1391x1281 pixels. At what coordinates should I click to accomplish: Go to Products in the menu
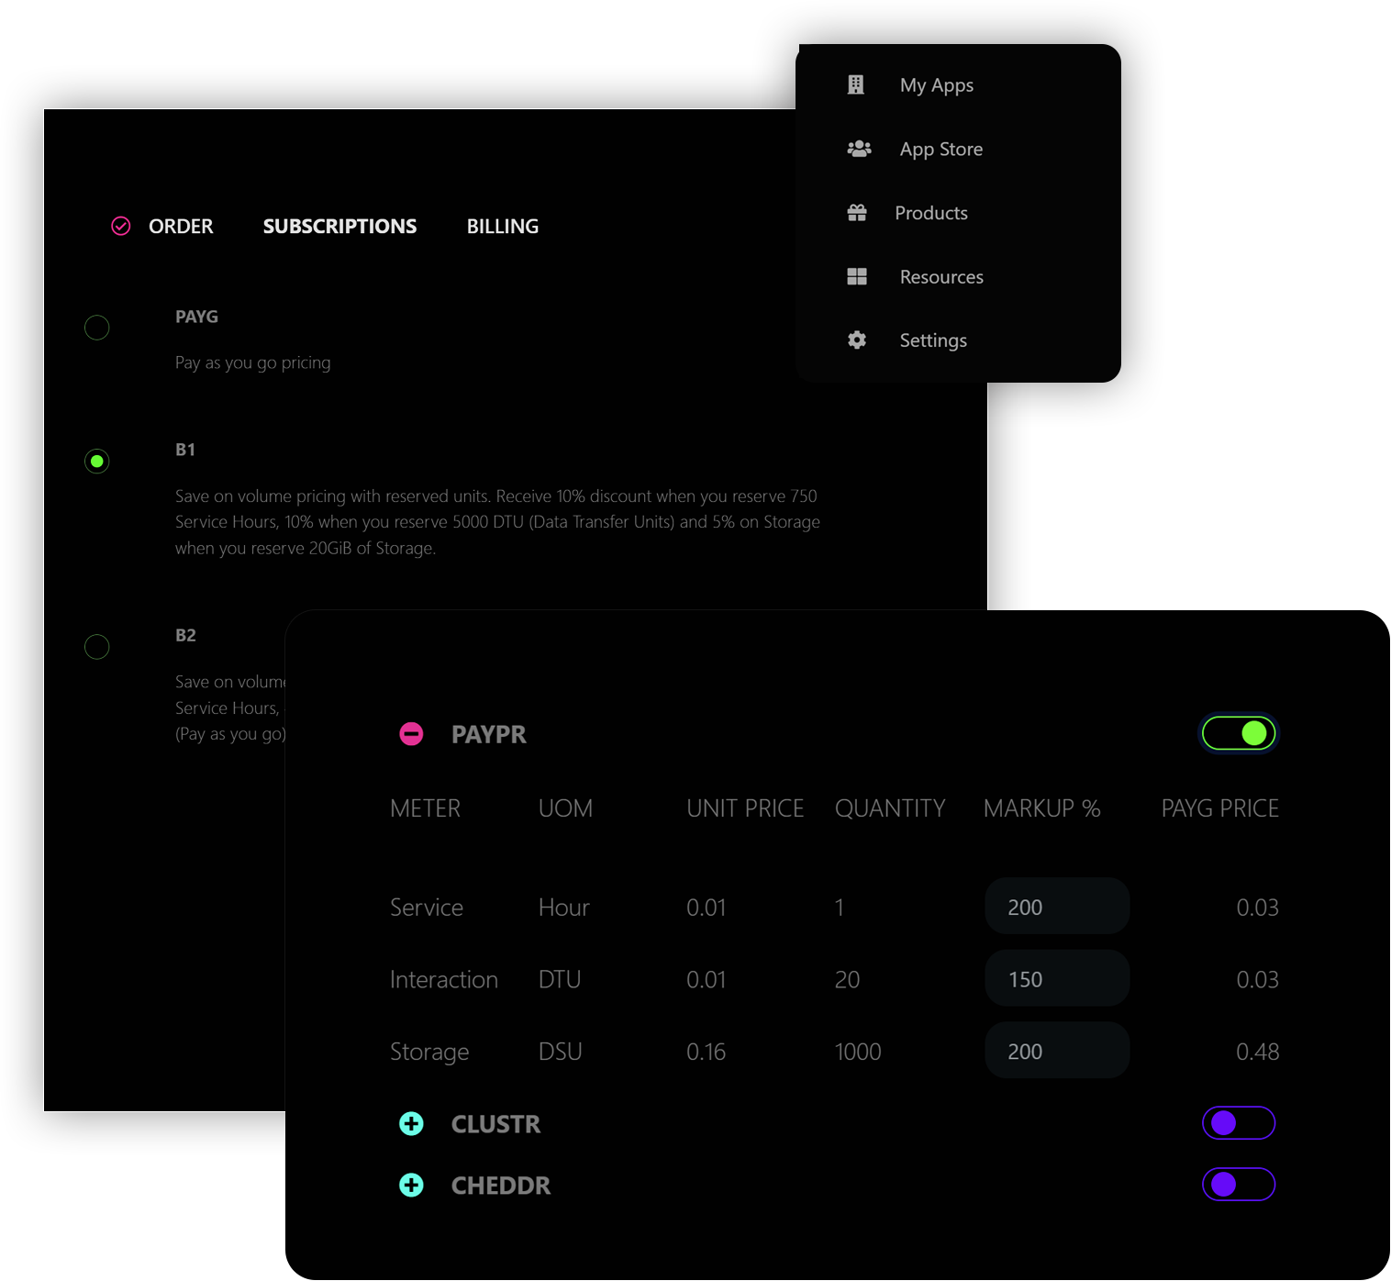click(931, 213)
